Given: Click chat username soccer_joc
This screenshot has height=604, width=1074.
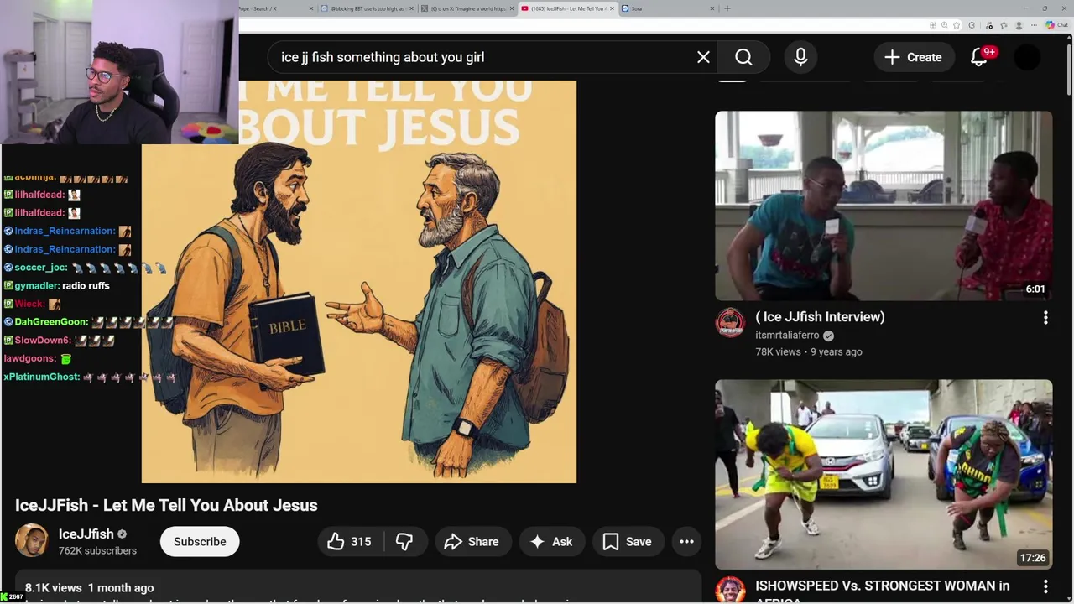Looking at the screenshot, I should (x=40, y=268).
